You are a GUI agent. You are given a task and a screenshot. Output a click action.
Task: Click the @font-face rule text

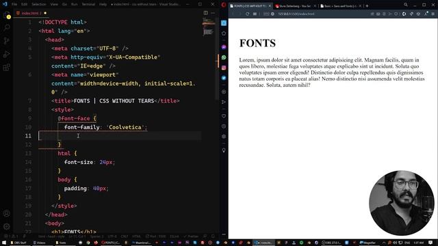click(x=74, y=118)
